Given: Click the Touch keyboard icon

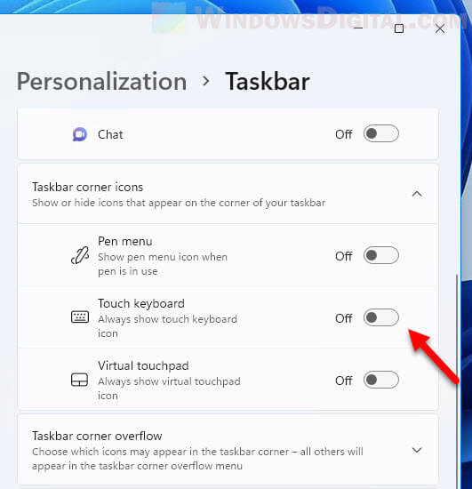Looking at the screenshot, I should [80, 317].
